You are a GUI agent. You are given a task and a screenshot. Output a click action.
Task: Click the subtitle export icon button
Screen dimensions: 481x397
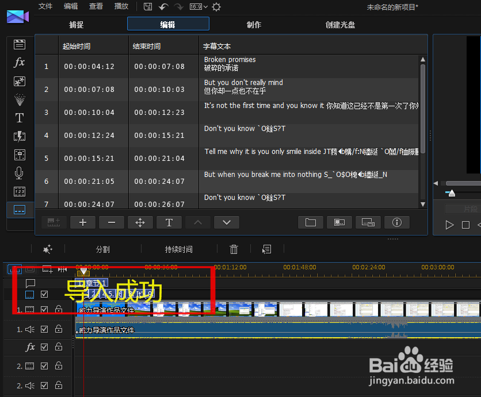368,222
